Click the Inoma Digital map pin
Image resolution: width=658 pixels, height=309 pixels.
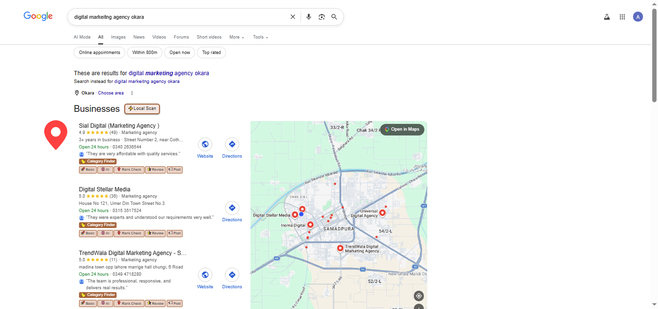310,225
